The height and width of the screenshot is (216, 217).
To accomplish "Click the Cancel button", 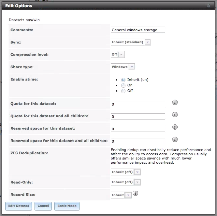I will point(43,206).
